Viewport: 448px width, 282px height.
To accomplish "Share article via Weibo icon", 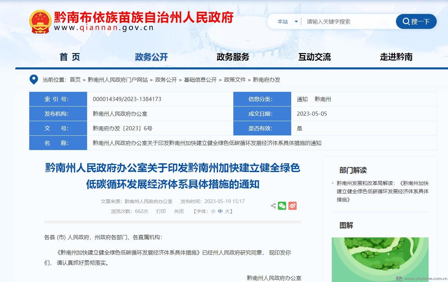I will pyautogui.click(x=293, y=206).
